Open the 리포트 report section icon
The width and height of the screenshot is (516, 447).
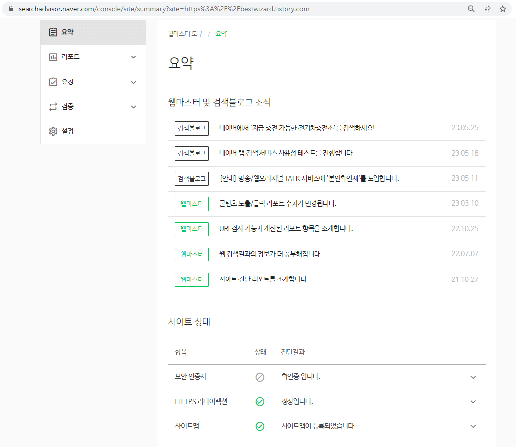tap(53, 56)
